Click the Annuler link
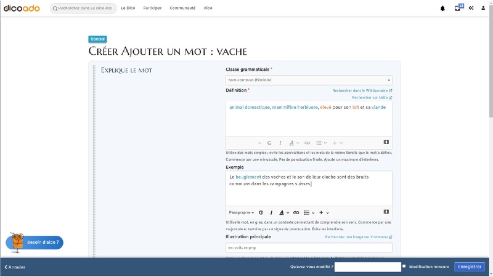Image resolution: width=493 pixels, height=277 pixels. pos(15,267)
